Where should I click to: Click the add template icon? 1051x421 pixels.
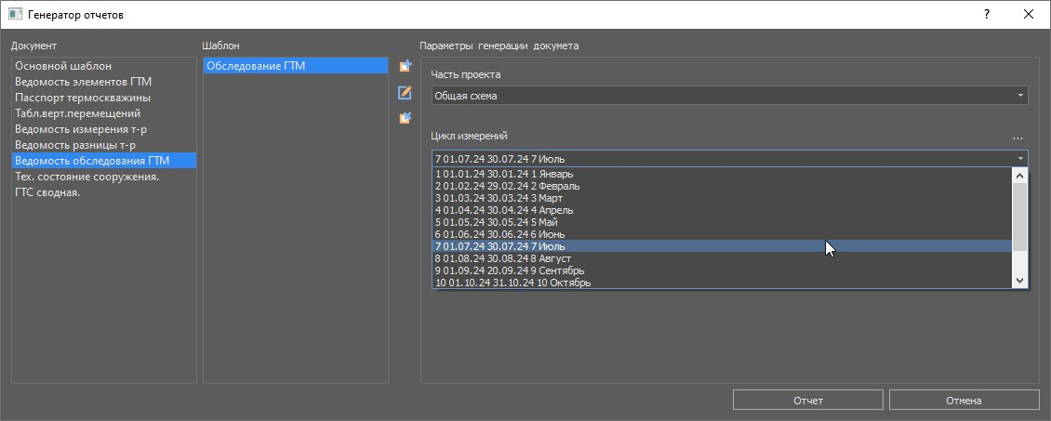(x=405, y=67)
